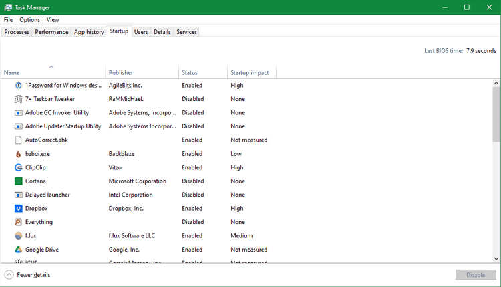Image resolution: width=501 pixels, height=287 pixels.
Task: Select the Dropbox name text
Action: tap(37, 209)
